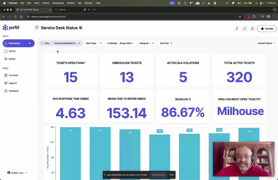Viewport: 278px width, 180px height.
Task: Click the verified badge beside Service Desk Status
Action: click(80, 28)
